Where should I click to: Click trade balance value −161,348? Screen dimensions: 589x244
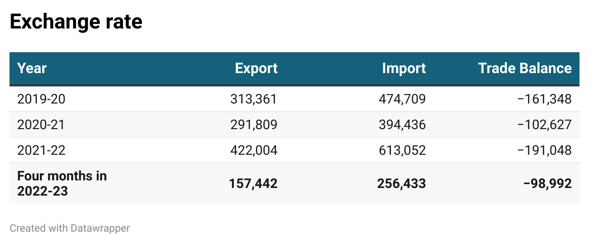[544, 99]
